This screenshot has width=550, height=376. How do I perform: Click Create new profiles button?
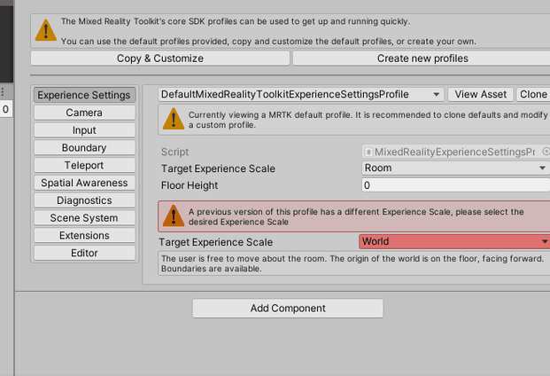[x=422, y=59]
